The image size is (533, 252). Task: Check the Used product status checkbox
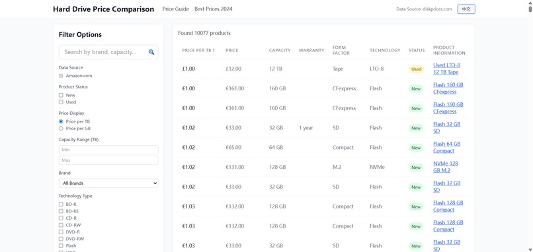(61, 102)
